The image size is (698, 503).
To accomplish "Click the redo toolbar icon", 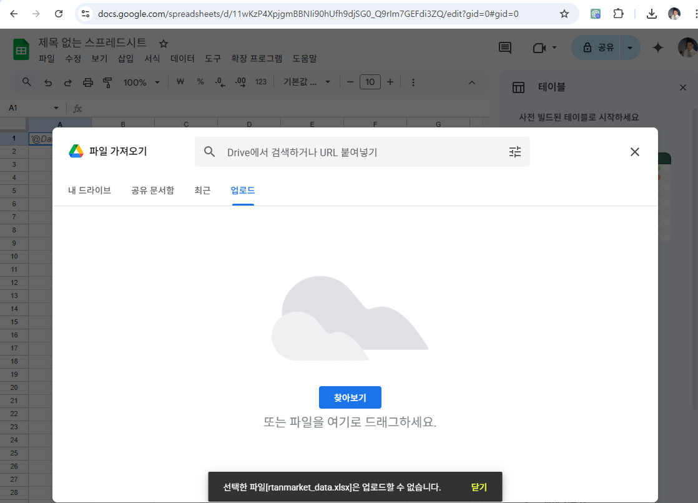I will 67,82.
